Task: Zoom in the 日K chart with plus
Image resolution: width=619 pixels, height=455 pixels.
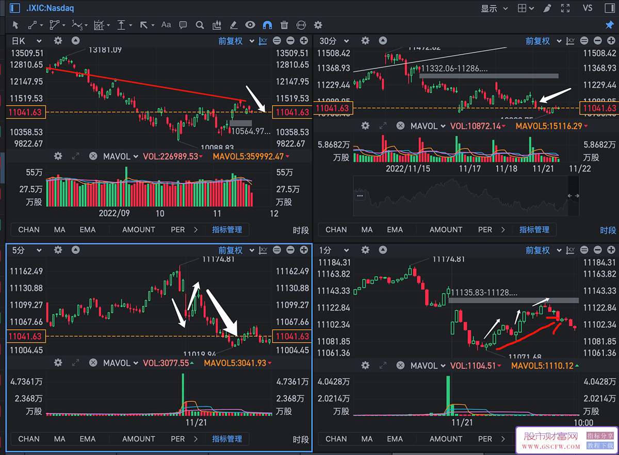Action: [x=304, y=41]
